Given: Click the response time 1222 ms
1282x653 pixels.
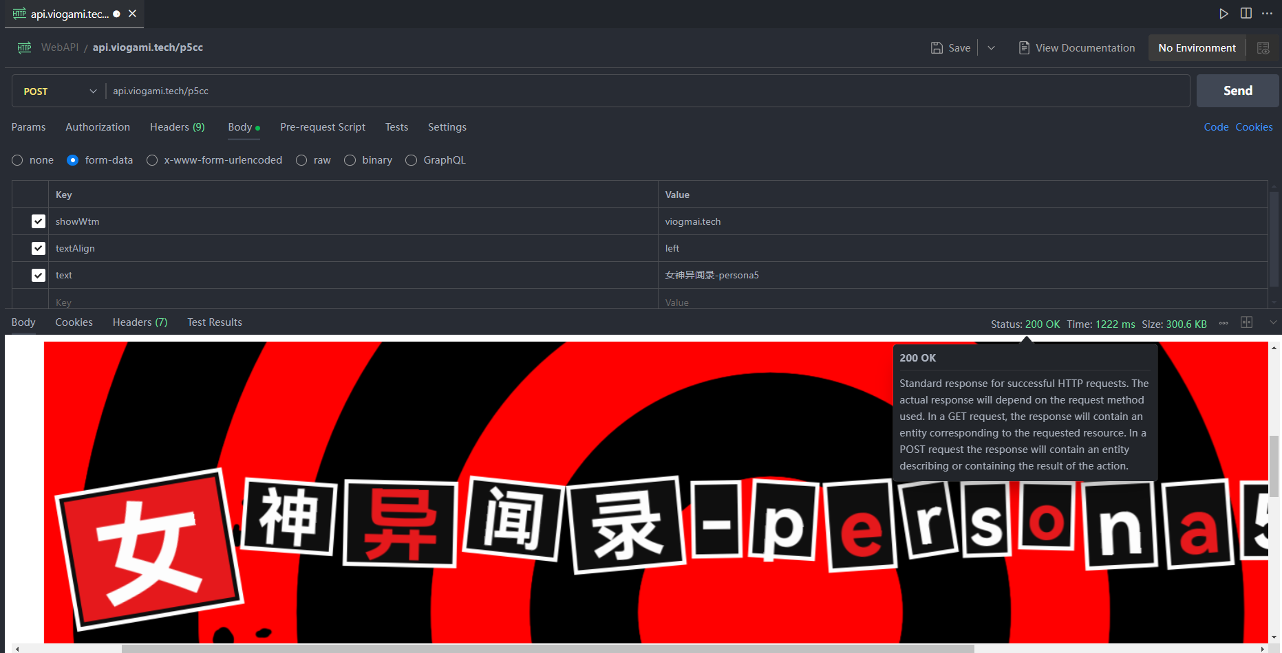Looking at the screenshot, I should [1115, 324].
